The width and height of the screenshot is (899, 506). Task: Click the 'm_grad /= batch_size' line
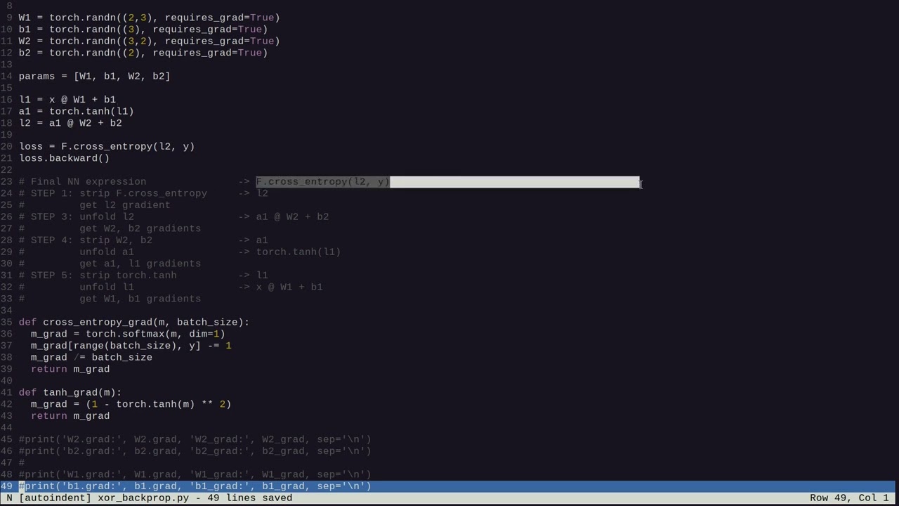coord(91,357)
